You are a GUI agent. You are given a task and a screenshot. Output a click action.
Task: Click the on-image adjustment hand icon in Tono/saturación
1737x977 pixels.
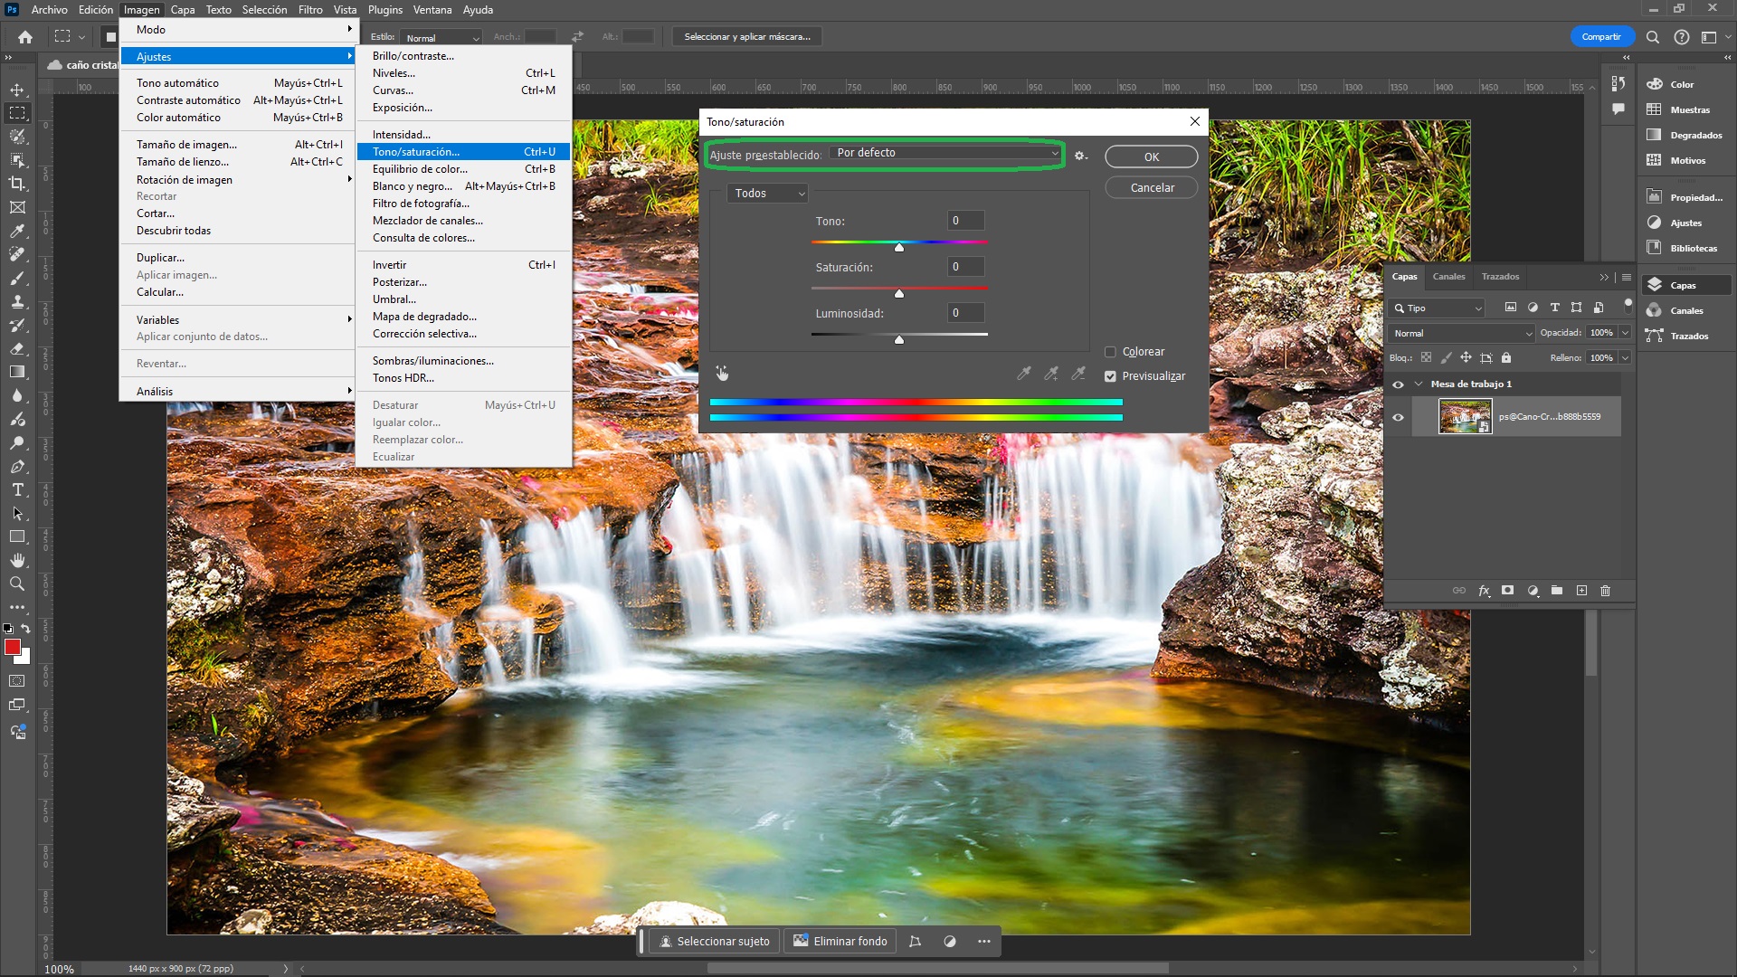[x=722, y=373]
